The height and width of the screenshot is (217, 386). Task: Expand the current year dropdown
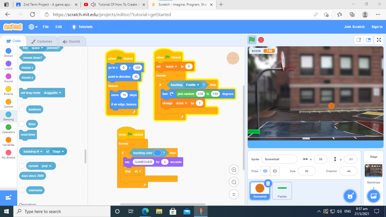tap(47, 166)
